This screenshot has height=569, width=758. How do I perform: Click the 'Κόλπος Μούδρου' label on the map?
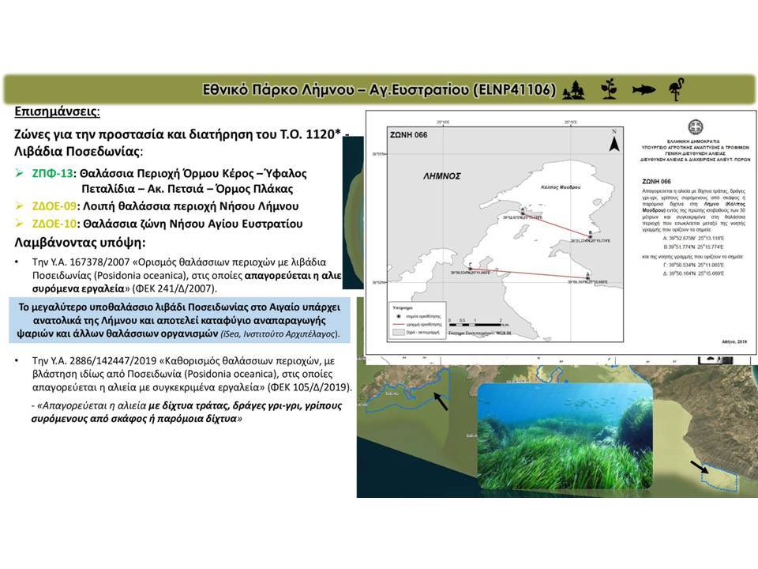[x=561, y=187]
